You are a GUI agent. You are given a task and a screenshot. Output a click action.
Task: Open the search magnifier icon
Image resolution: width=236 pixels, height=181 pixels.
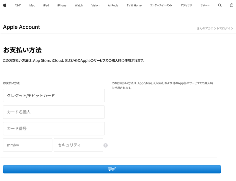pyautogui.click(x=220, y=5)
